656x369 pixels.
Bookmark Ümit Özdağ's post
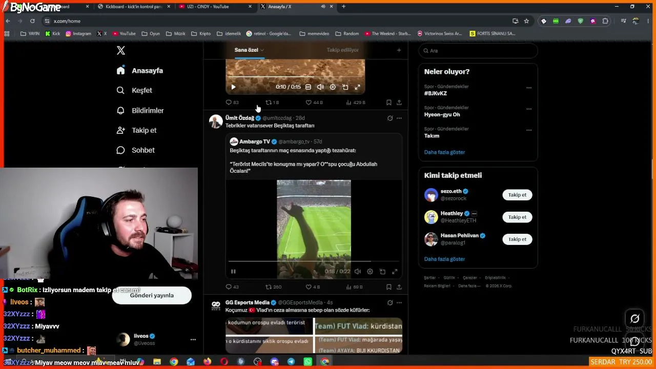pyautogui.click(x=389, y=287)
